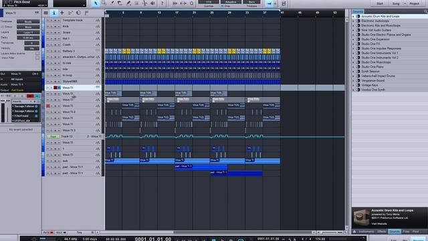Open marker track flag icon
Image resolution: width=428 pixels, height=241 pixels.
click(x=86, y=13)
